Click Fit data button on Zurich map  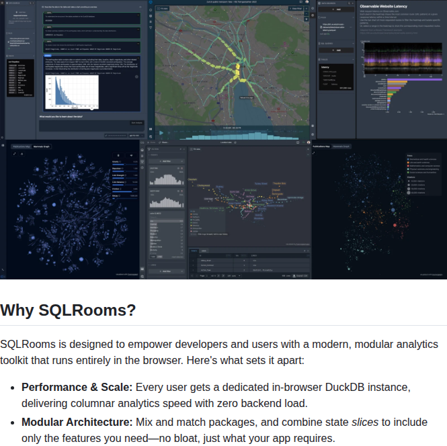pyautogui.click(x=163, y=9)
